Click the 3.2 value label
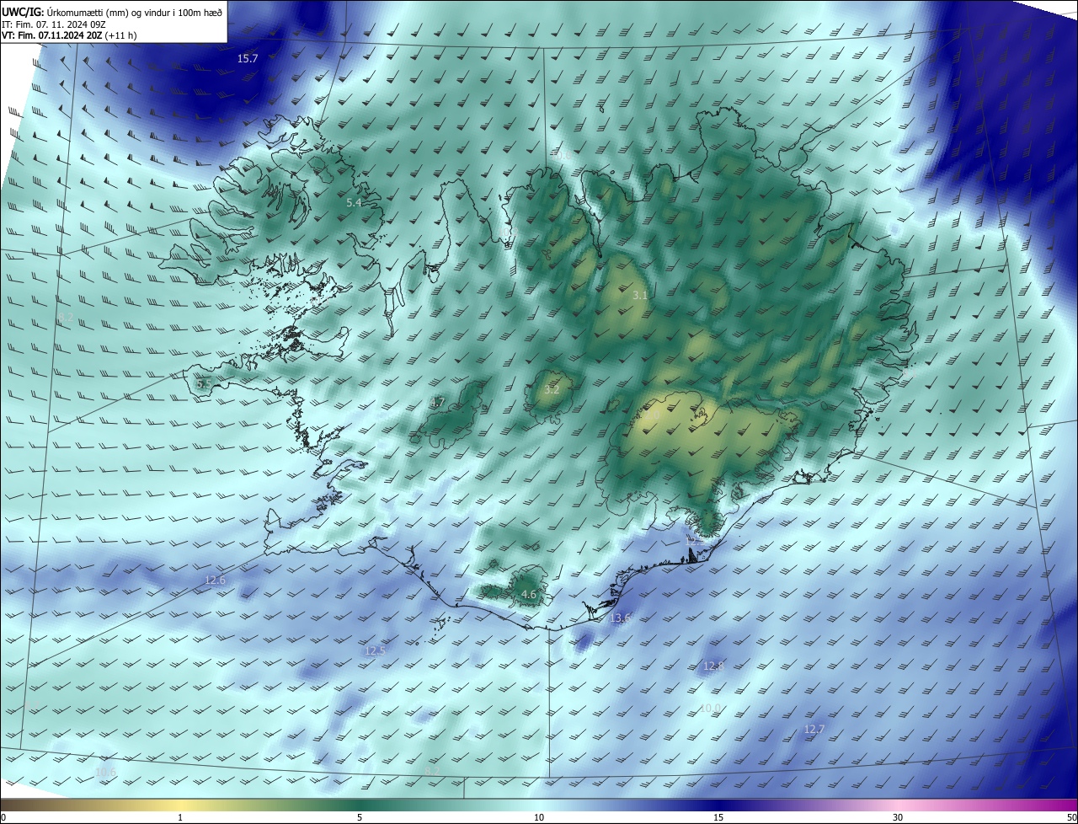 (552, 391)
